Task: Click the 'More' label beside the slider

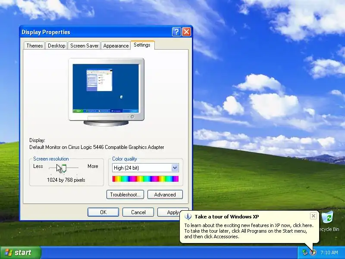Action: coord(93,166)
